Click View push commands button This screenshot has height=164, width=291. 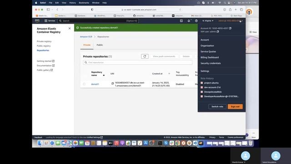coord(164,56)
